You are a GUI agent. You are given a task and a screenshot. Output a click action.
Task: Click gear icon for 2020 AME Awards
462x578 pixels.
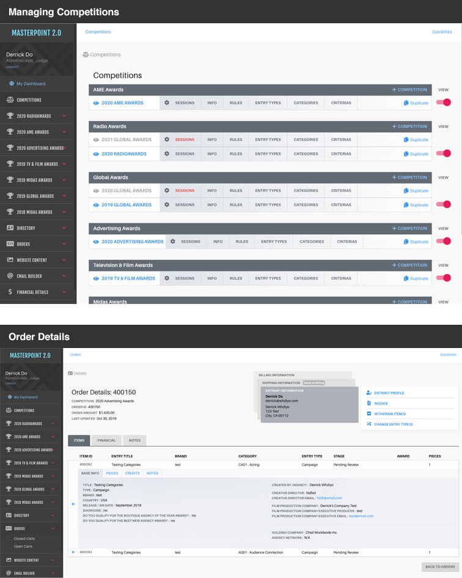(167, 103)
